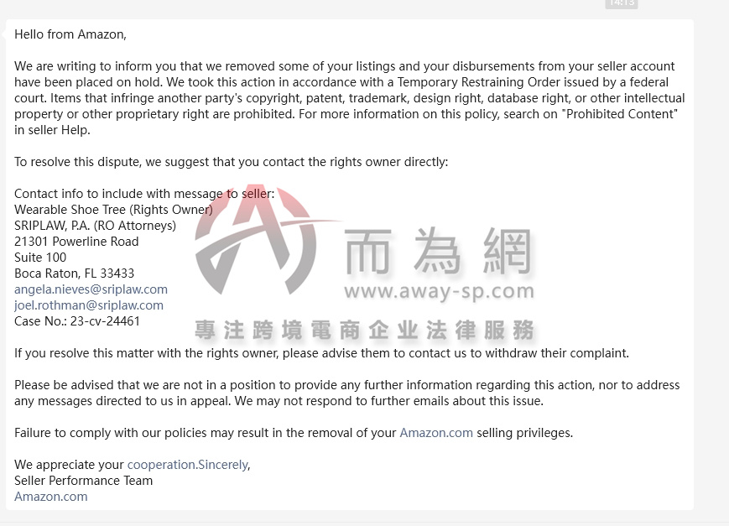The image size is (729, 526).
Task: Follow the Amazon.com link before 'selling privileges'
Action: click(x=436, y=433)
